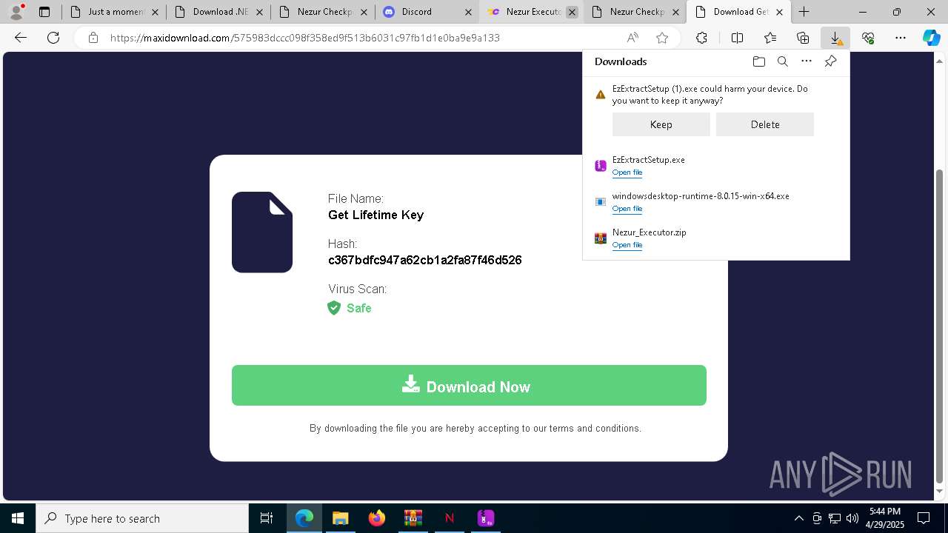948x533 pixels.
Task: Refresh the page with reload icon
Action: 53,38
